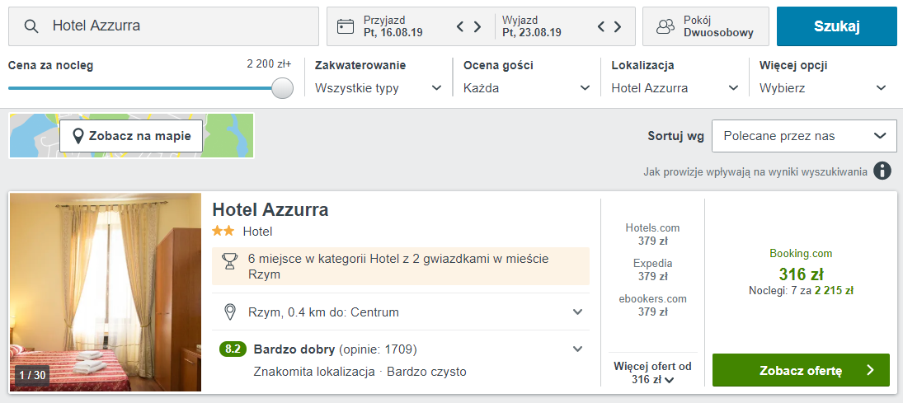The height and width of the screenshot is (403, 903).
Task: Click the map pin icon in Zobacz na mapie
Action: (79, 137)
